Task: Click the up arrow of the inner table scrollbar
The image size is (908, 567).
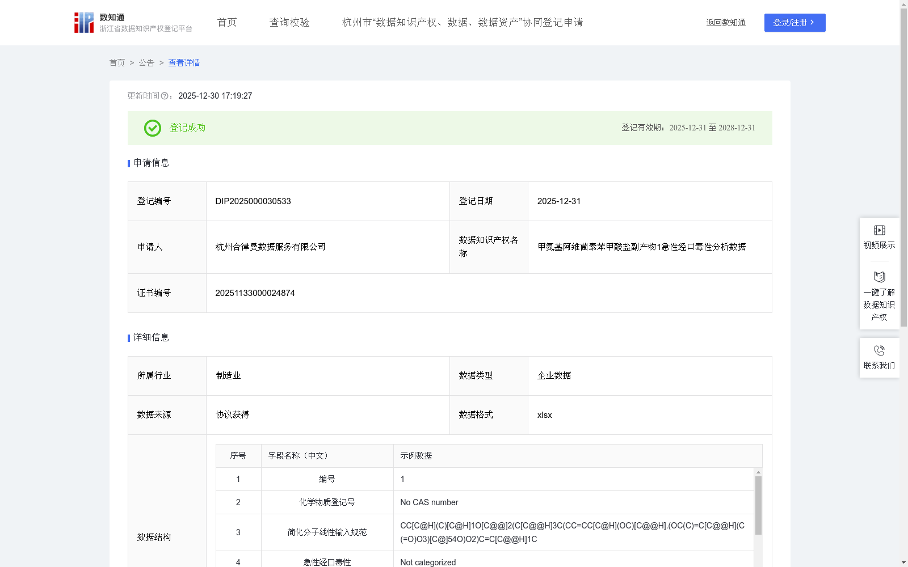Action: pos(758,472)
